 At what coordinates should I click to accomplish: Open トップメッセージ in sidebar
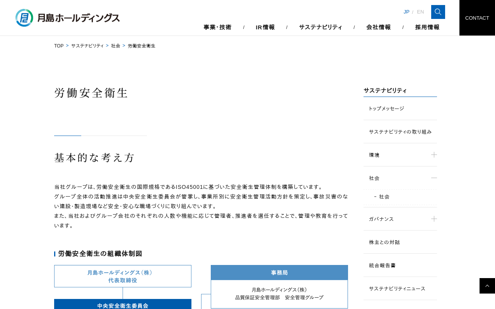(x=386, y=109)
